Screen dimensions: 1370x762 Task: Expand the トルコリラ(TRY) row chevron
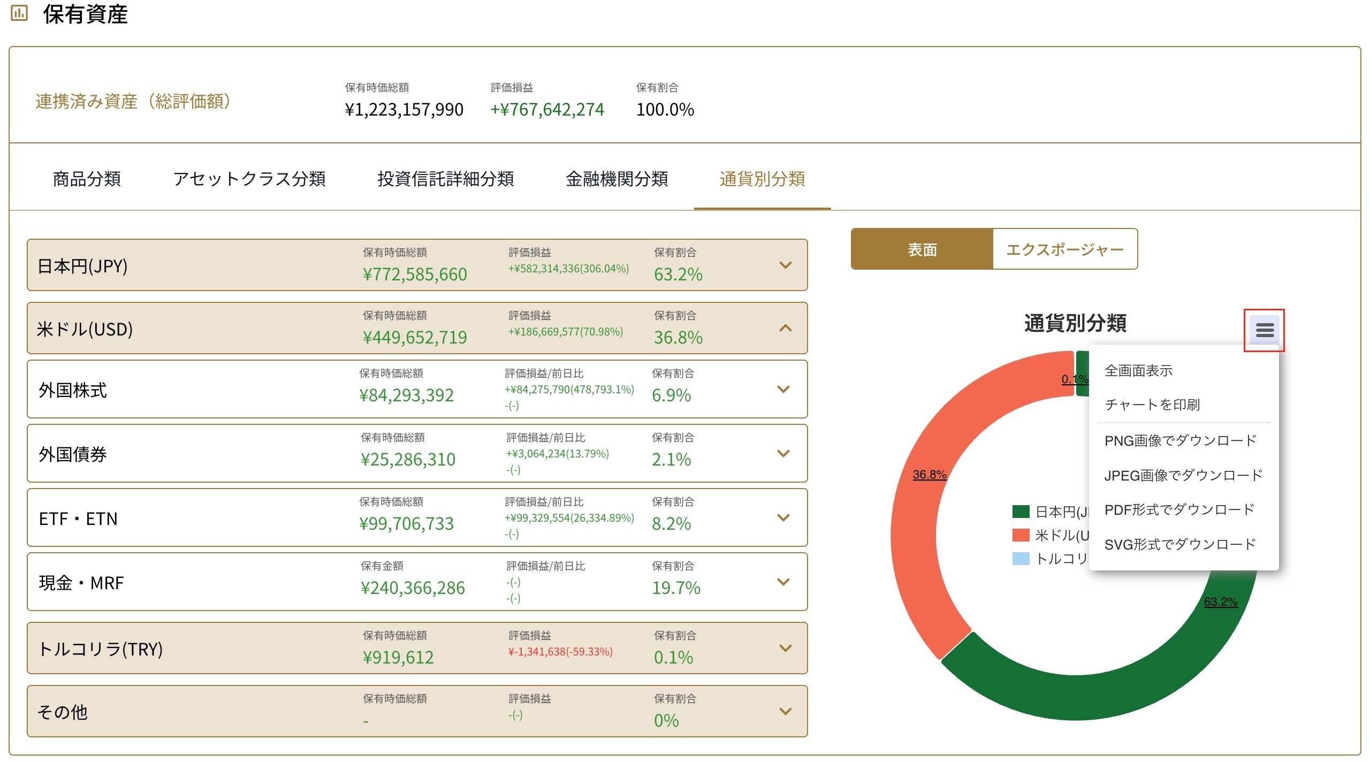click(785, 648)
